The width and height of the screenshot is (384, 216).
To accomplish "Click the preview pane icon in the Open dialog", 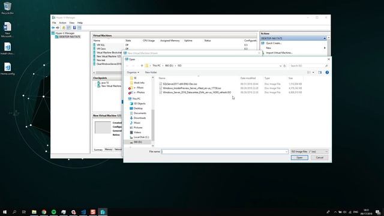I will tap(320, 73).
